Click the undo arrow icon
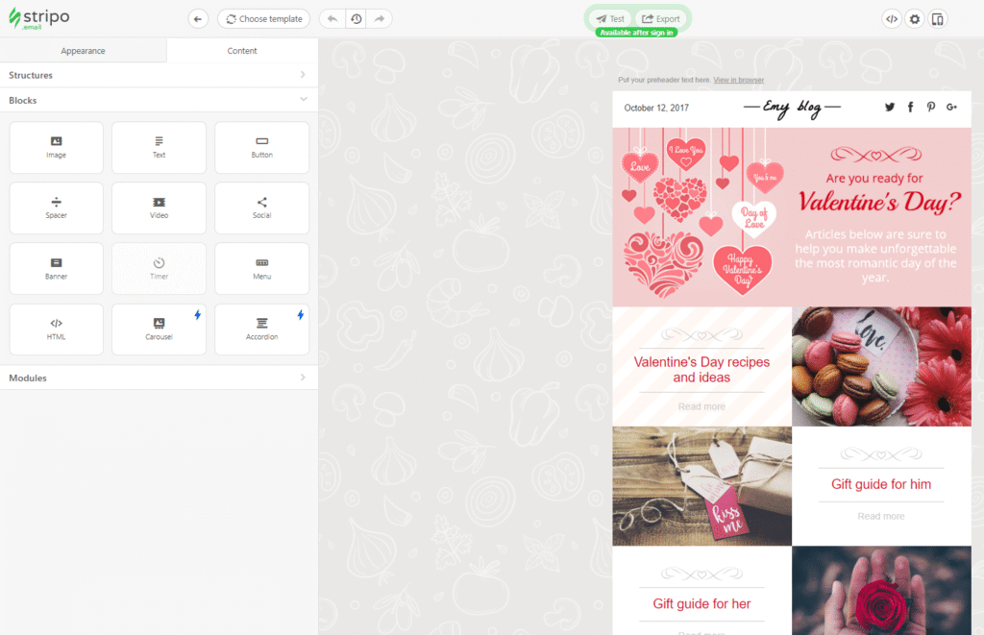Viewport: 984px width, 635px height. (332, 18)
